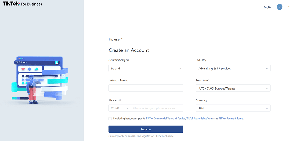Open the PL +48 country code selector
The image size is (293, 141).
click(x=120, y=108)
